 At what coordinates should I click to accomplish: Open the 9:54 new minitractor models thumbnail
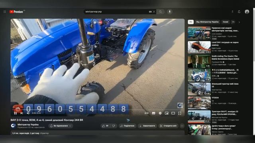tap(199, 33)
